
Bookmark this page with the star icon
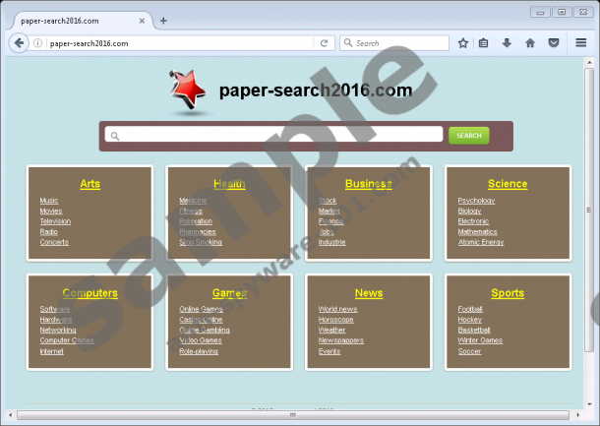tap(462, 43)
